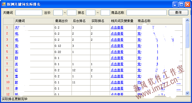The width and height of the screenshot is (192, 103).
Task: Maximize the window
Action: pos(181,5)
